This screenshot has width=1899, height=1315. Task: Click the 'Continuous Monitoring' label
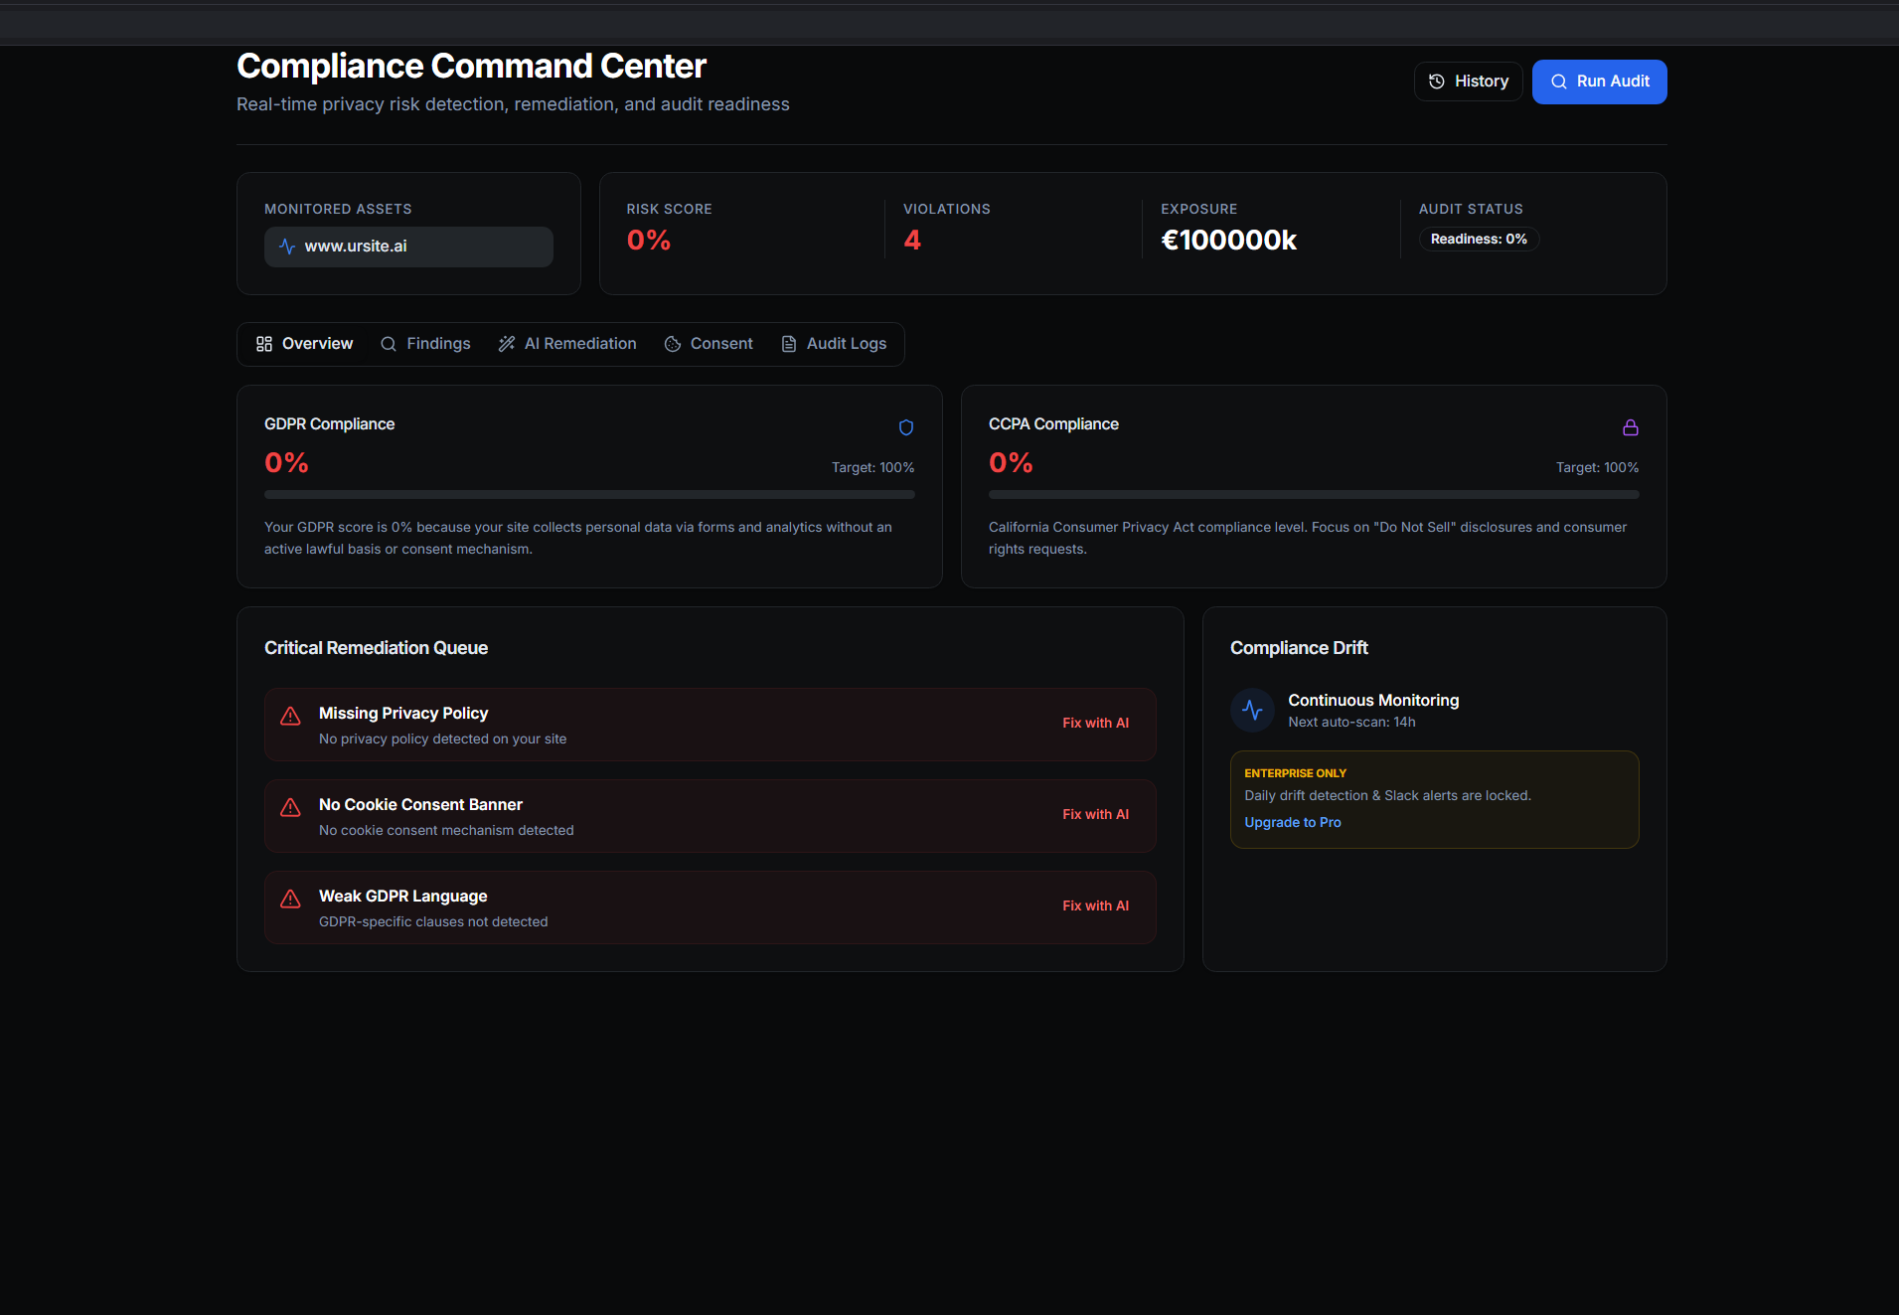1373,701
